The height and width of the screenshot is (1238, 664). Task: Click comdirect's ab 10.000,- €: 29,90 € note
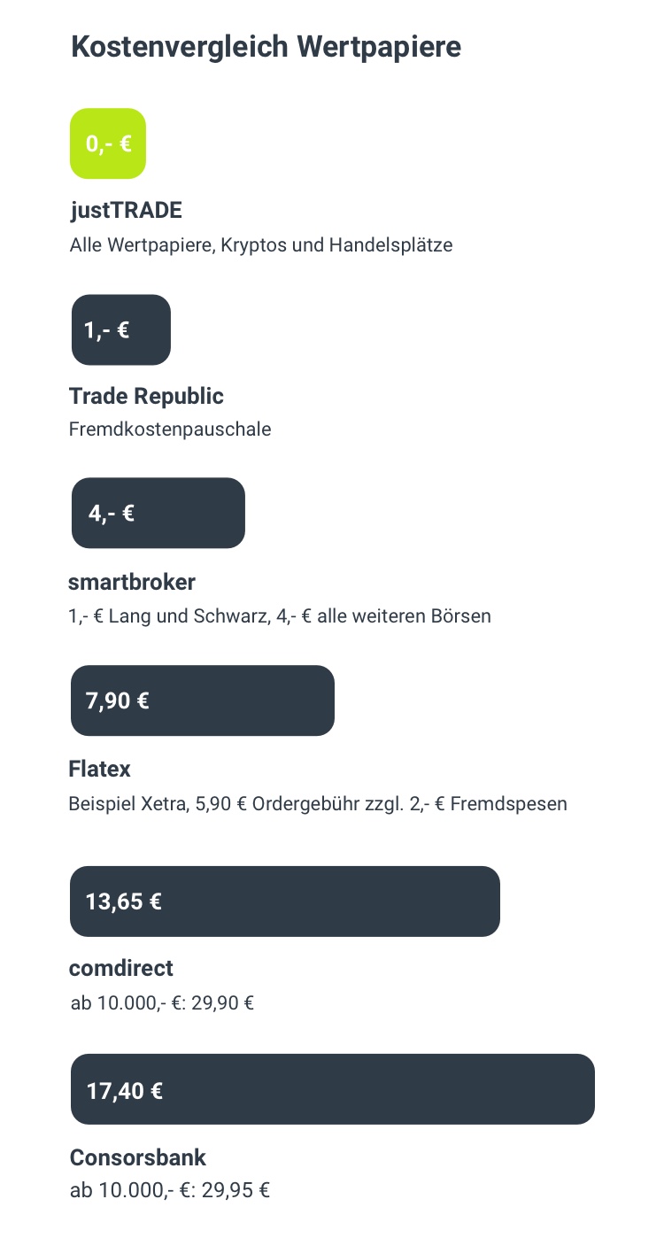click(x=163, y=1003)
